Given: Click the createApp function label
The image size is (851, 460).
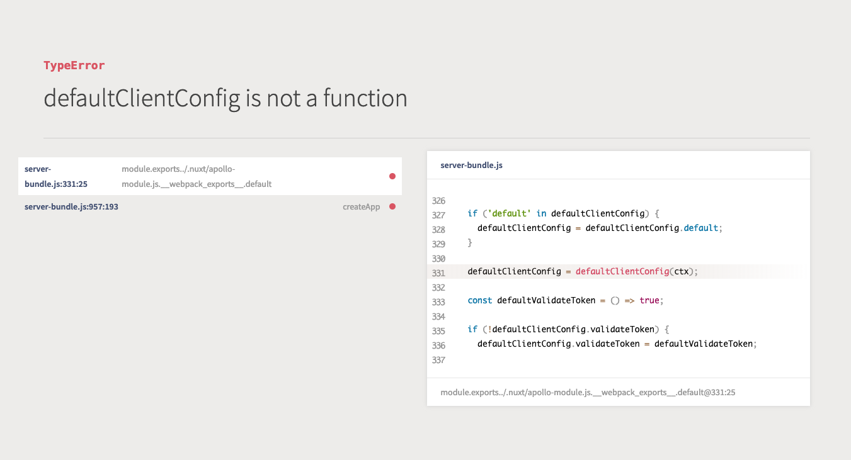Looking at the screenshot, I should pos(362,206).
